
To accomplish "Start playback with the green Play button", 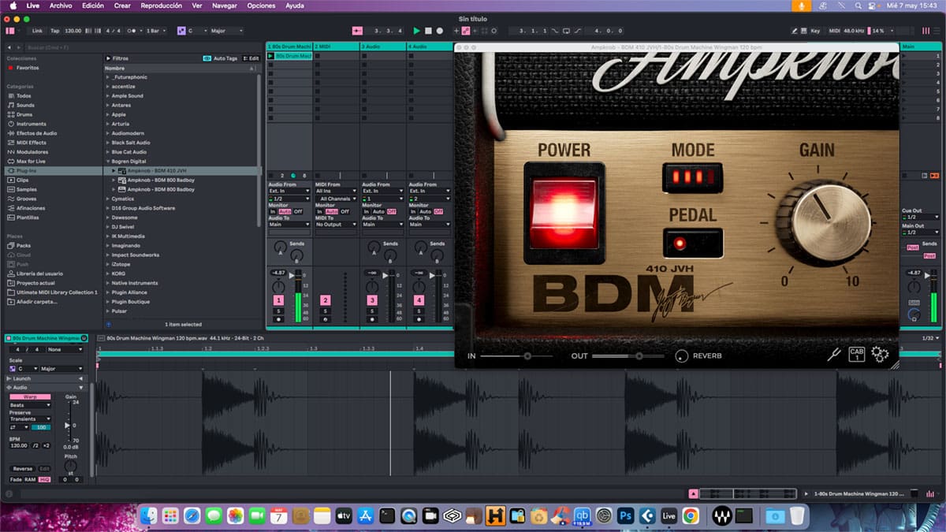I will (417, 31).
